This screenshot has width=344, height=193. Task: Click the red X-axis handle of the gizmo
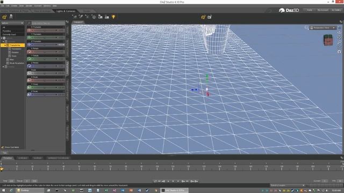pyautogui.click(x=208, y=94)
